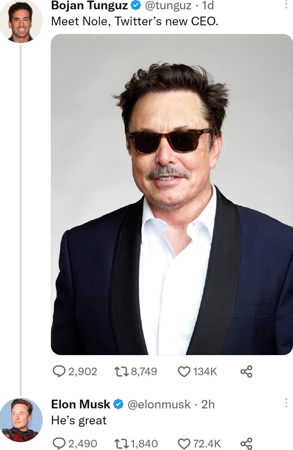View the 8,749 retweets count
Screen dimensions: 293x450
144,371
